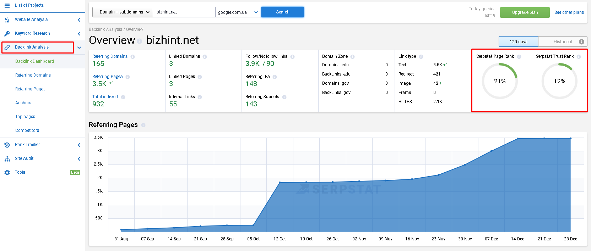Viewport: 591px width, 251px height.
Task: Show info tooltip for Referring IPs
Action: point(275,77)
